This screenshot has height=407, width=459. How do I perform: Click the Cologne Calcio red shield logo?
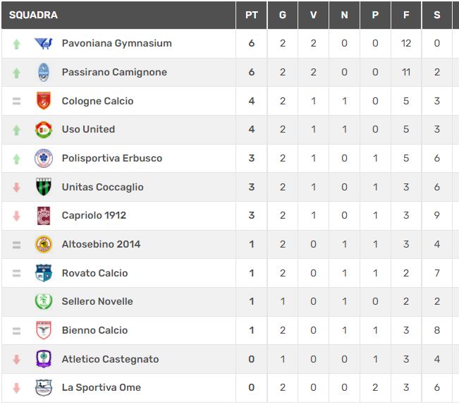[44, 101]
